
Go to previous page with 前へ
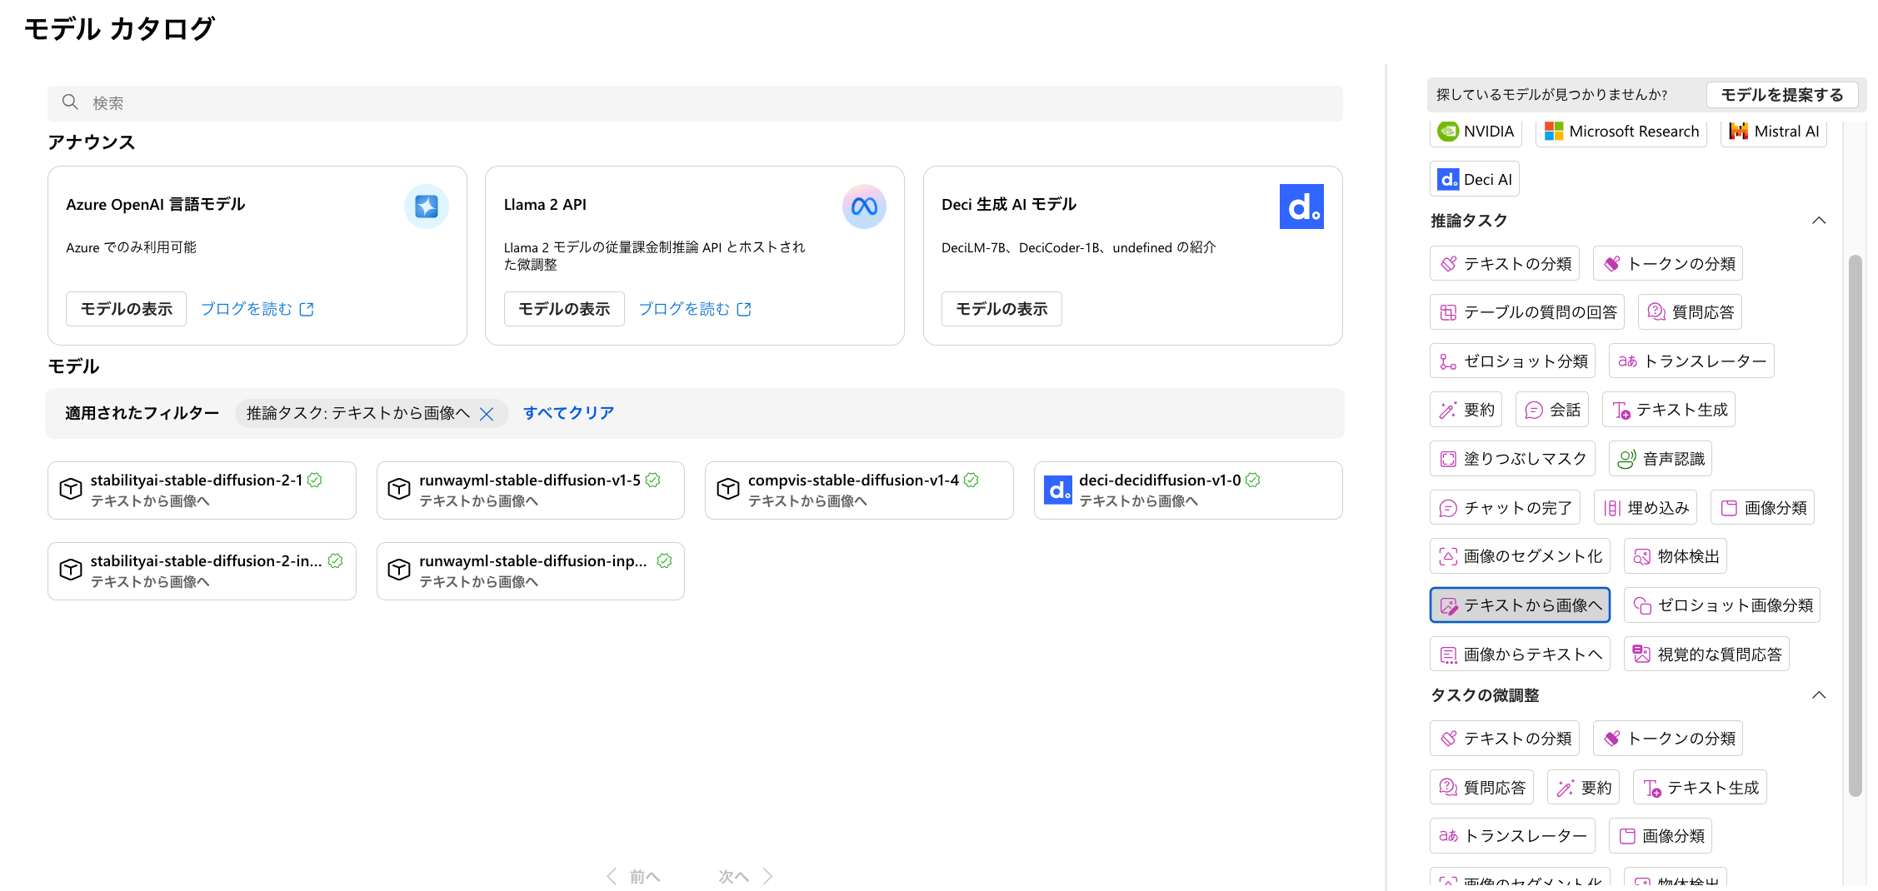[633, 876]
